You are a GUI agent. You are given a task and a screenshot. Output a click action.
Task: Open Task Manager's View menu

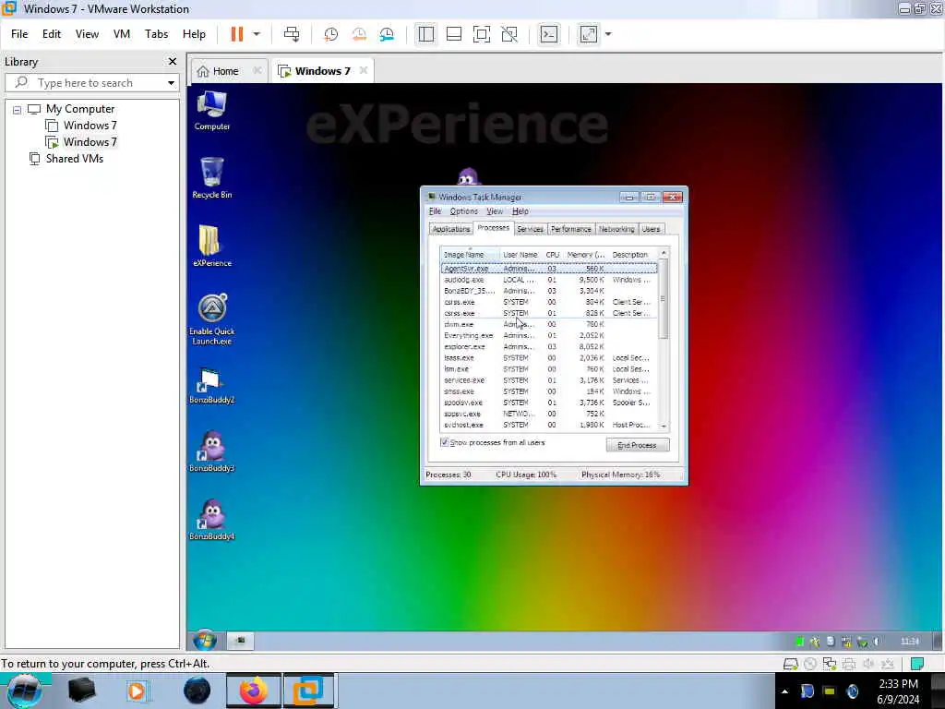point(495,211)
